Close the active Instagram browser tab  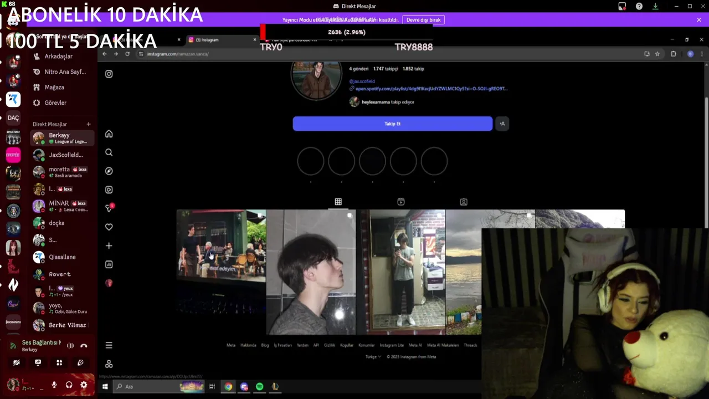click(x=255, y=40)
